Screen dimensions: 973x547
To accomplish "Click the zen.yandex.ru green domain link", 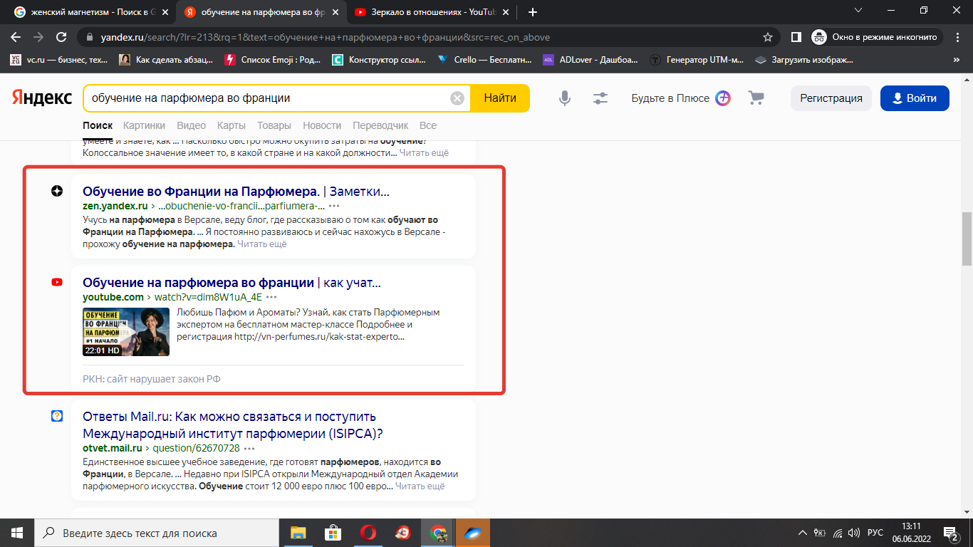I will point(115,206).
